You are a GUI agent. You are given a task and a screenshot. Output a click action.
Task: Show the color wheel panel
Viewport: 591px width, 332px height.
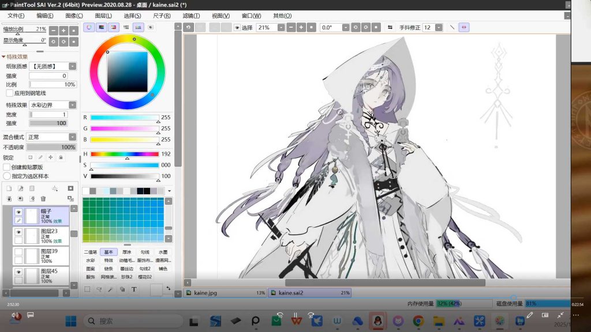[x=89, y=27]
